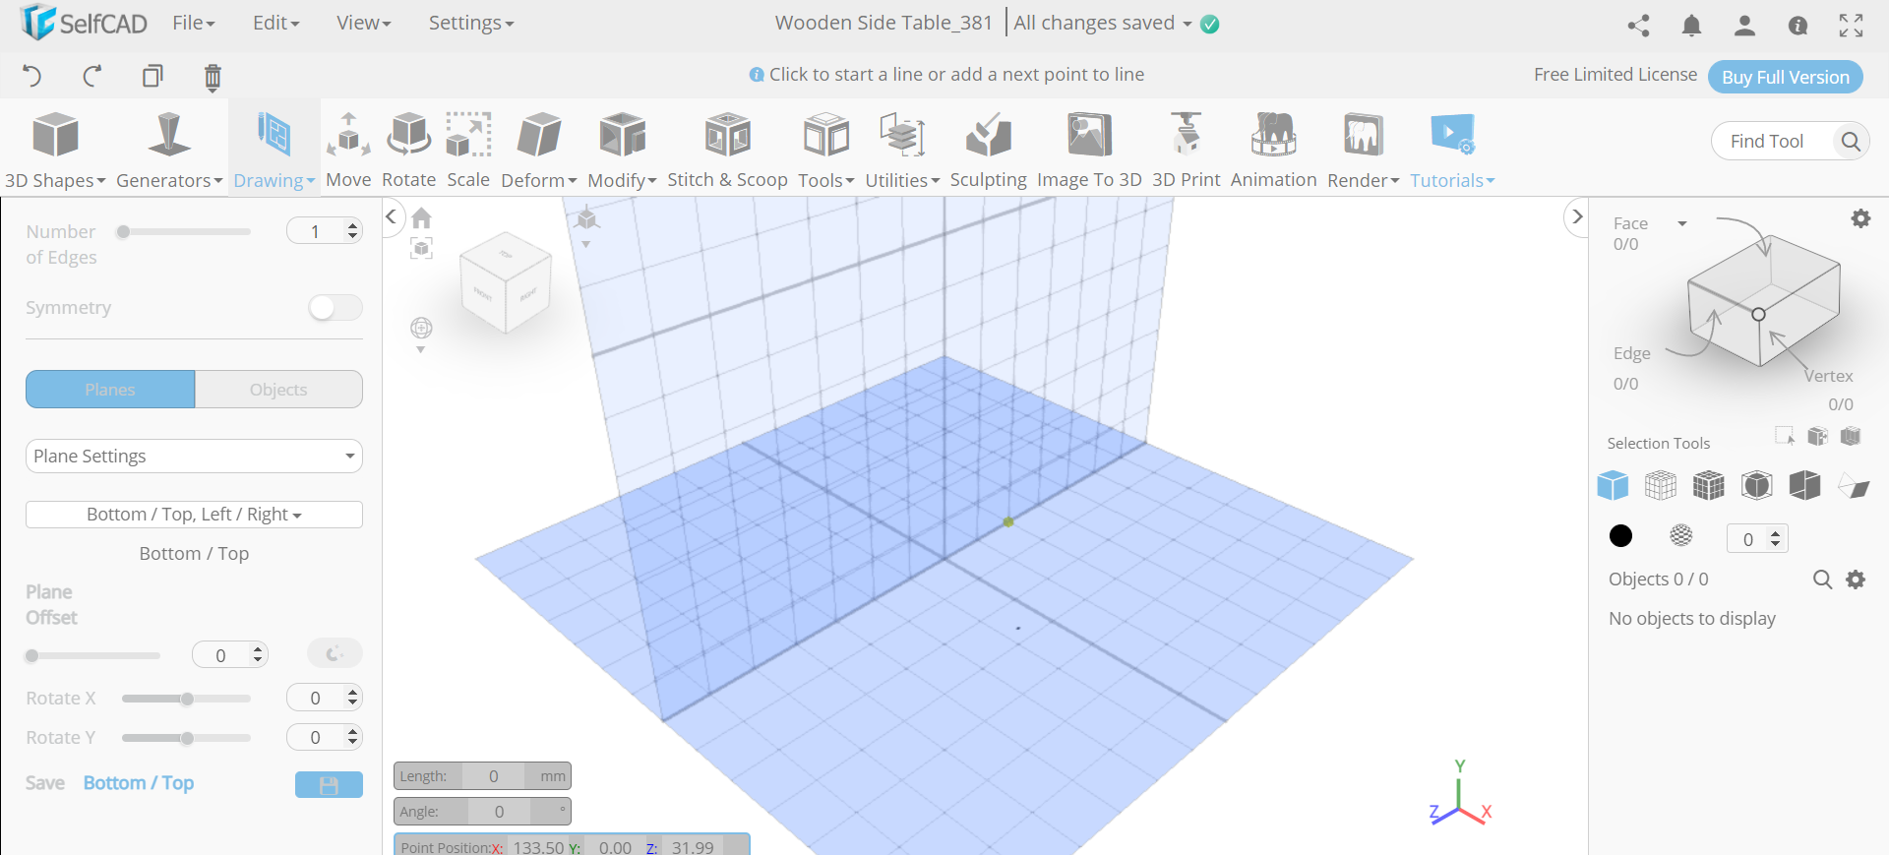The height and width of the screenshot is (855, 1889).
Task: Select the Move tool
Action: pos(348,150)
